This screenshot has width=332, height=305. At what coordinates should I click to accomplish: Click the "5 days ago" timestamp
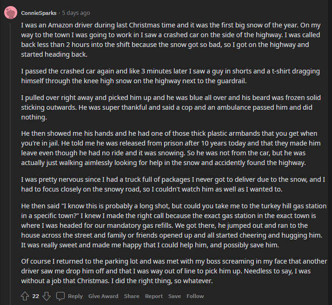pos(76,13)
